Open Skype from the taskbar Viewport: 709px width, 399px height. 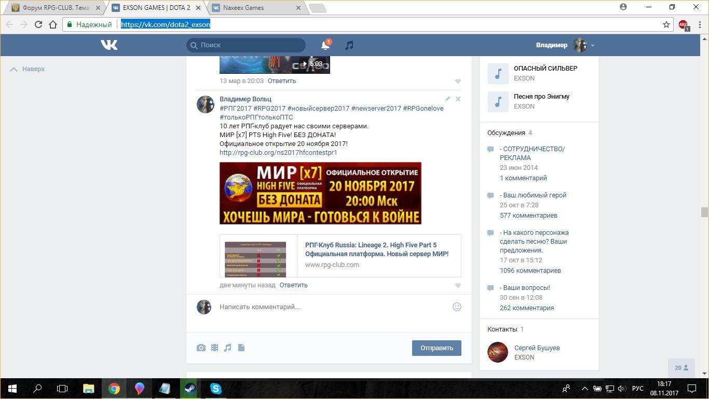(215, 388)
